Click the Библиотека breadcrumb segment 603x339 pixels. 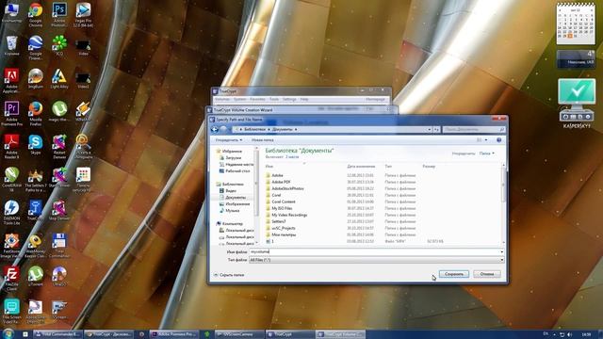tap(254, 130)
